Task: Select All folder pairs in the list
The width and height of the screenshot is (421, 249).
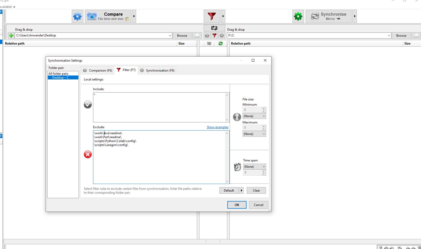Action: (x=63, y=74)
